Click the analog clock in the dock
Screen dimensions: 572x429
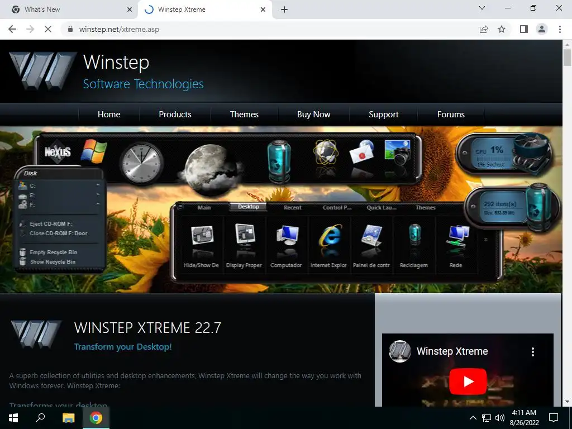click(141, 163)
